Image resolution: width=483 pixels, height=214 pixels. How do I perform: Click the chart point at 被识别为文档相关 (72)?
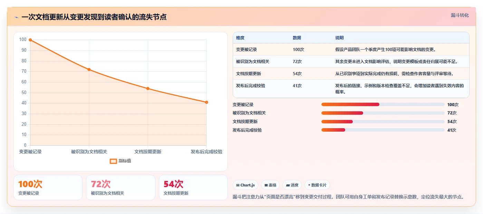point(89,70)
